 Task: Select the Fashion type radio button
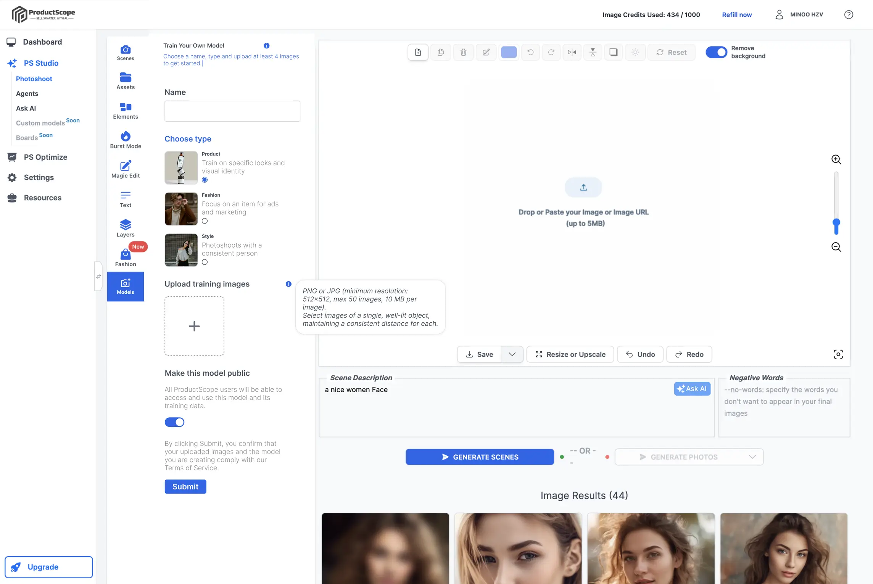pos(205,221)
